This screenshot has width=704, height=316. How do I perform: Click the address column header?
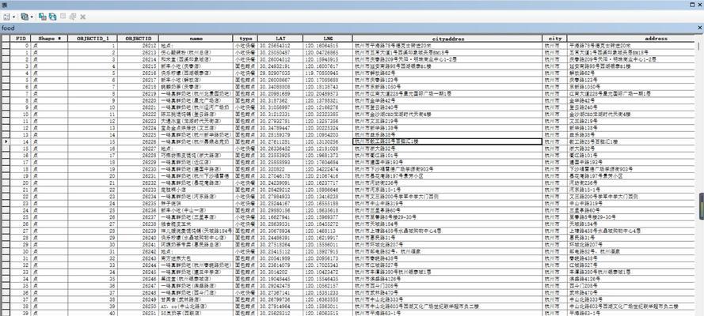(x=633, y=39)
